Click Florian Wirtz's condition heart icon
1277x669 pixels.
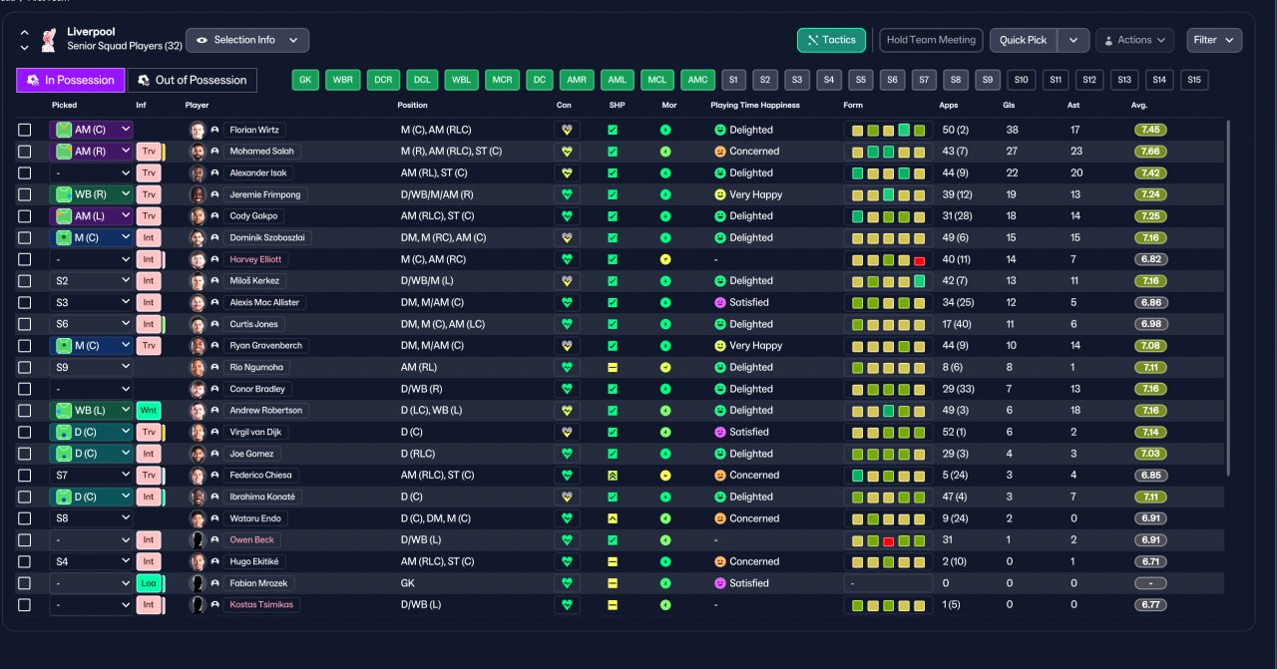tap(568, 130)
